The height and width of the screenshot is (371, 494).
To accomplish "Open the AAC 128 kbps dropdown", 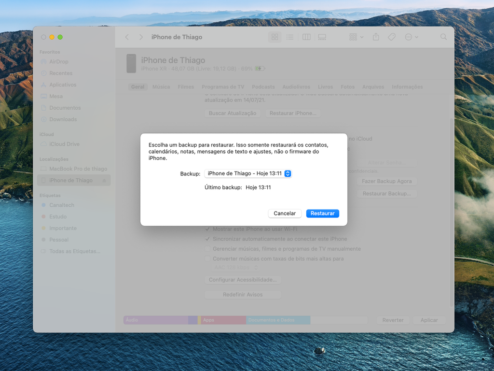I will pos(236,268).
